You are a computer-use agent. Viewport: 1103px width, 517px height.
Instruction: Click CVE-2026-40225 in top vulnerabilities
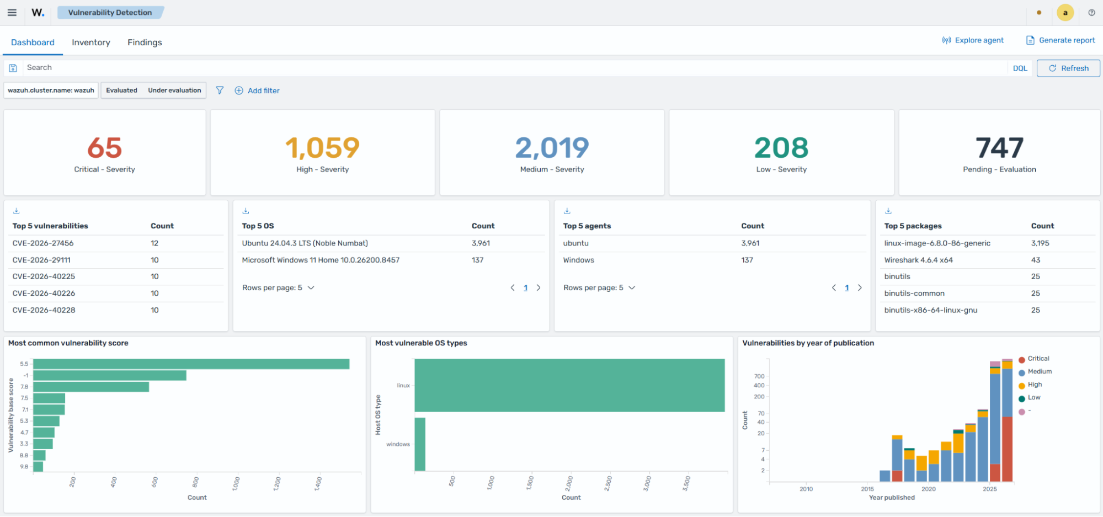point(44,276)
